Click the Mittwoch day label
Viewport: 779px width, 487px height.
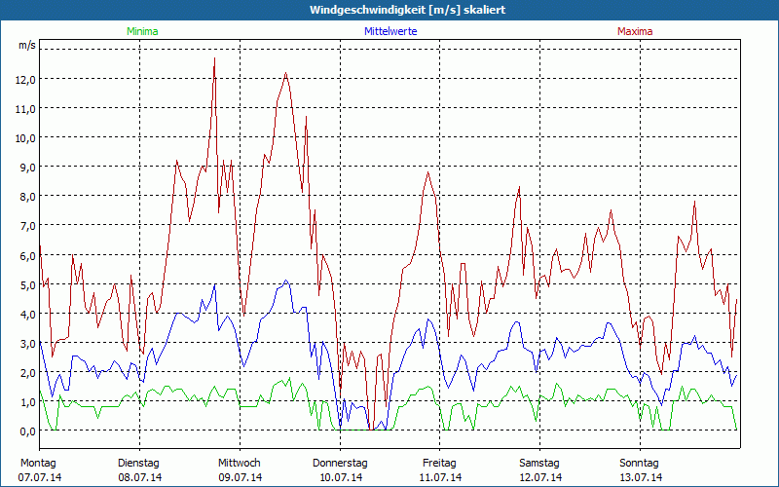(x=239, y=463)
